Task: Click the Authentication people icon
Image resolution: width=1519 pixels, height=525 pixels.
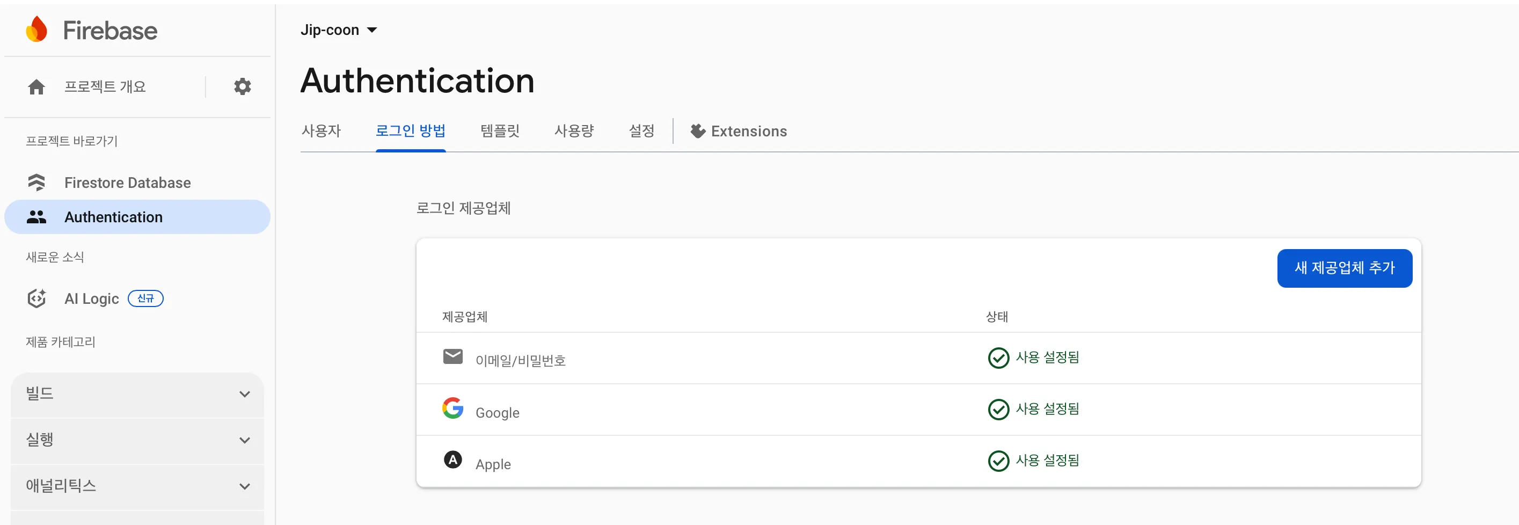Action: pos(36,217)
